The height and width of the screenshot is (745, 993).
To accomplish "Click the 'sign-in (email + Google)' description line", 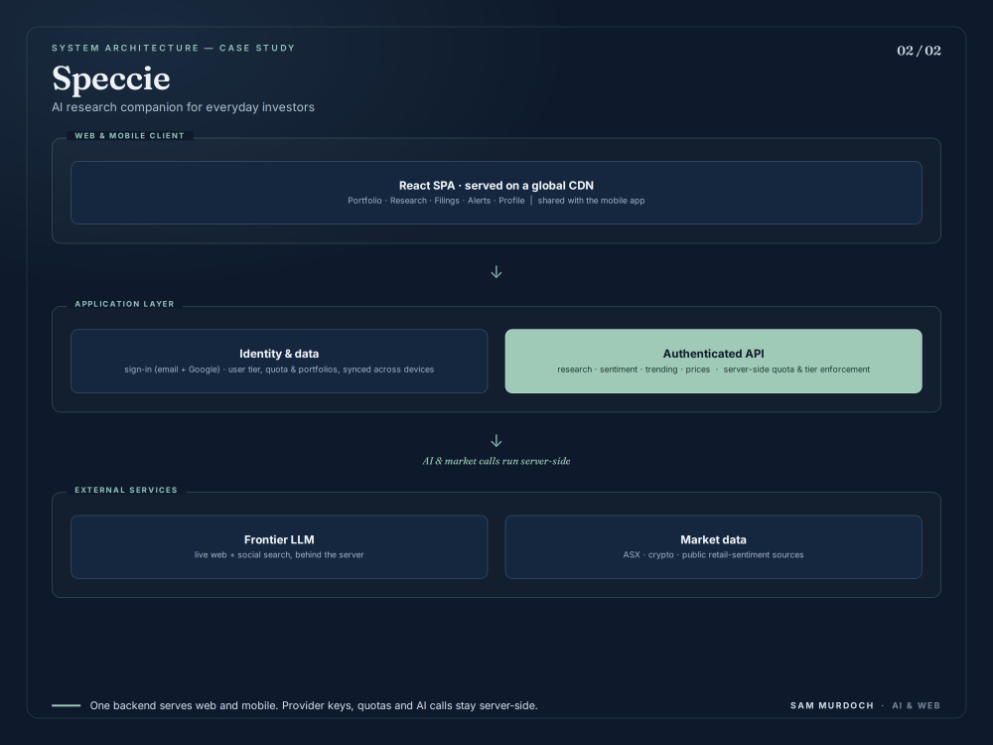I will pos(279,370).
